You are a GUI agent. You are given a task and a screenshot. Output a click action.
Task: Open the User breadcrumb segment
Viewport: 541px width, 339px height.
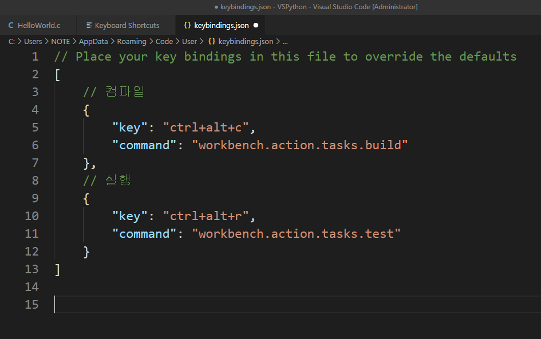pos(189,41)
